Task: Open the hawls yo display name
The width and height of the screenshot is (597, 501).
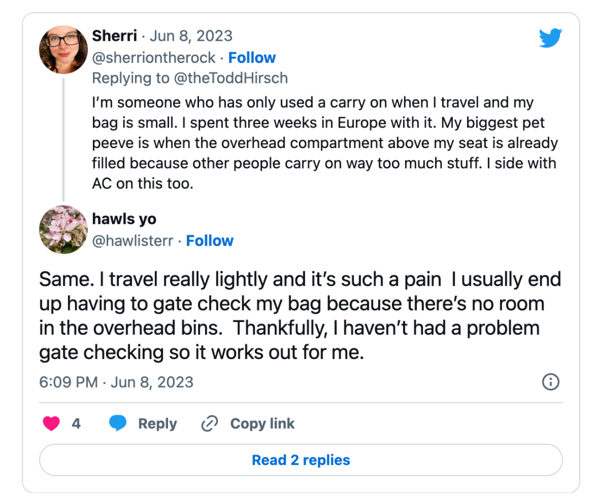Action: tap(124, 219)
